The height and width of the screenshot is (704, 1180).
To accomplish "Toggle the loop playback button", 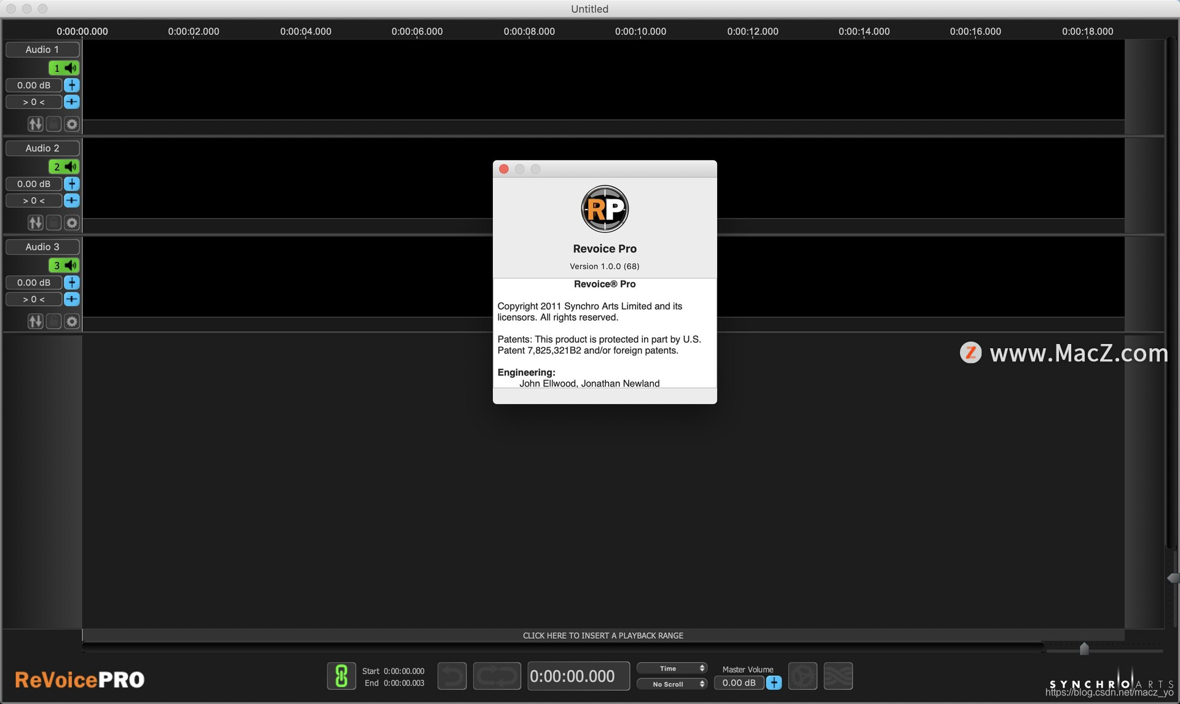I will (x=497, y=676).
